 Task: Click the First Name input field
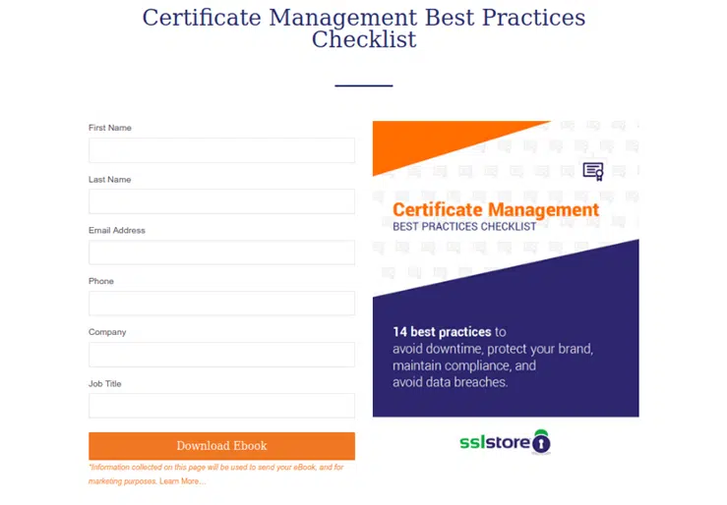(221, 150)
